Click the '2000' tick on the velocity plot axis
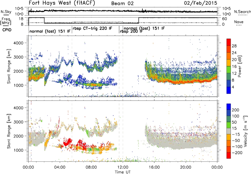This screenshot has width=251, height=174. click(x=18, y=136)
